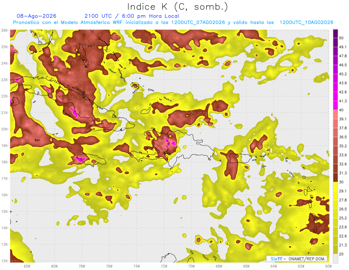Click the '26N' latitude axis label
Screen dimensions: 349x270
click(x=4, y=30)
